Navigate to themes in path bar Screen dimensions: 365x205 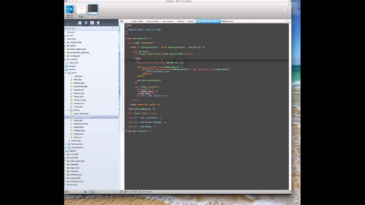(x=181, y=21)
